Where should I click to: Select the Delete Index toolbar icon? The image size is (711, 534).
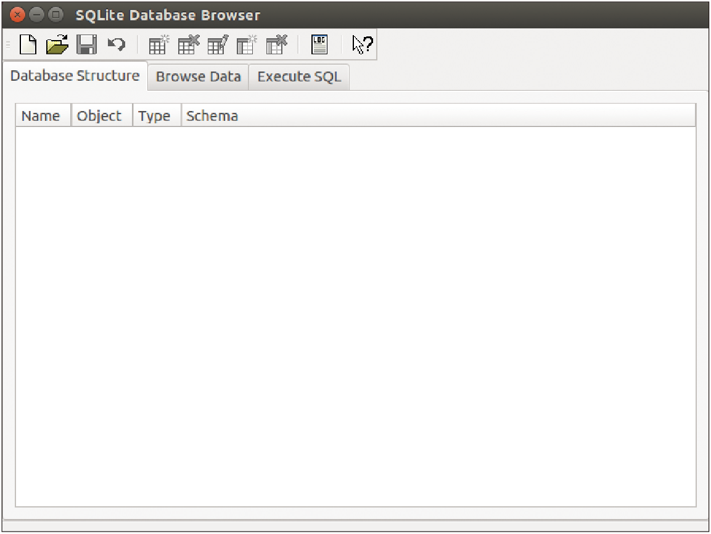277,44
